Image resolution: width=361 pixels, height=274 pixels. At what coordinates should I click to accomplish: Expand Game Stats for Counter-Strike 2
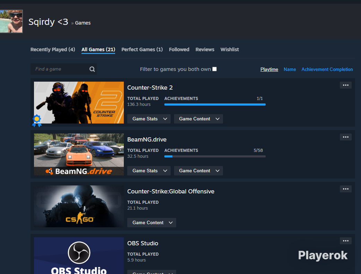coord(149,119)
